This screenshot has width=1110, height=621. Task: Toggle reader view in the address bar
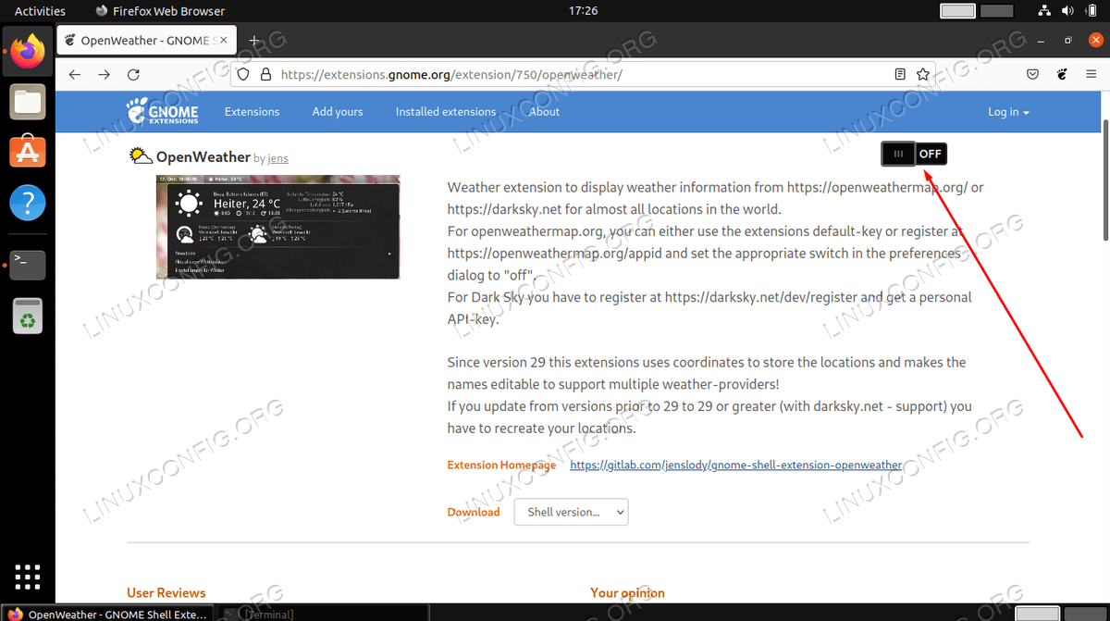pos(900,75)
